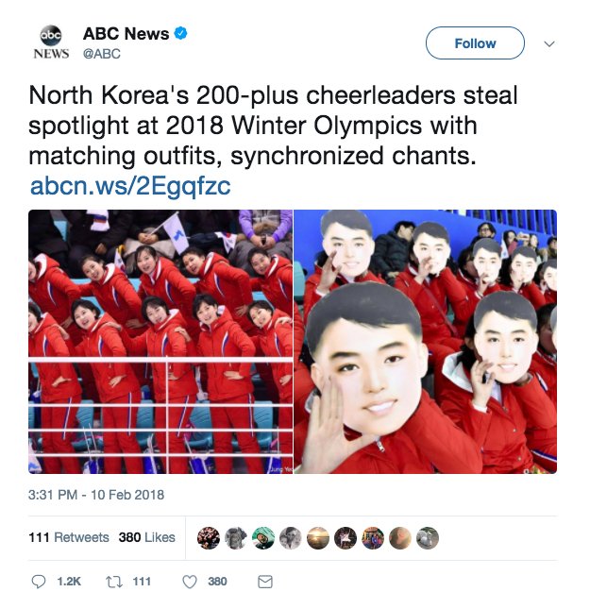Open the @ABC handle profile
Image resolution: width=590 pixels, height=609 pixels.
coord(102,54)
